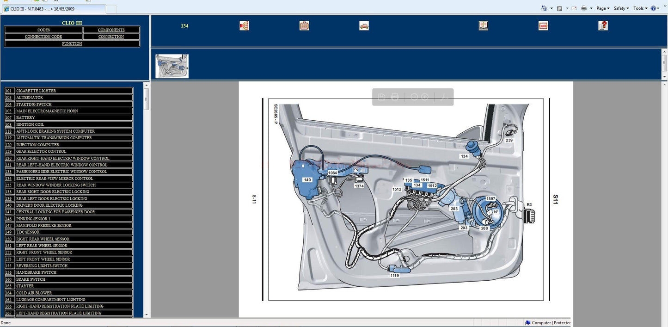The width and height of the screenshot is (668, 327).
Task: Open the book manual icon
Action: click(x=483, y=26)
